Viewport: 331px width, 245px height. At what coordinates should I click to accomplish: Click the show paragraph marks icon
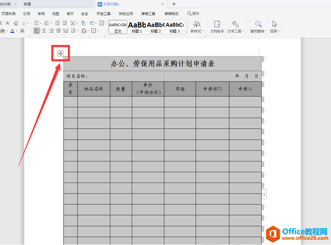coord(91,23)
